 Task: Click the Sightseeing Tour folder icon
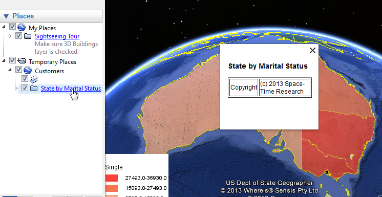pyautogui.click(x=28, y=36)
